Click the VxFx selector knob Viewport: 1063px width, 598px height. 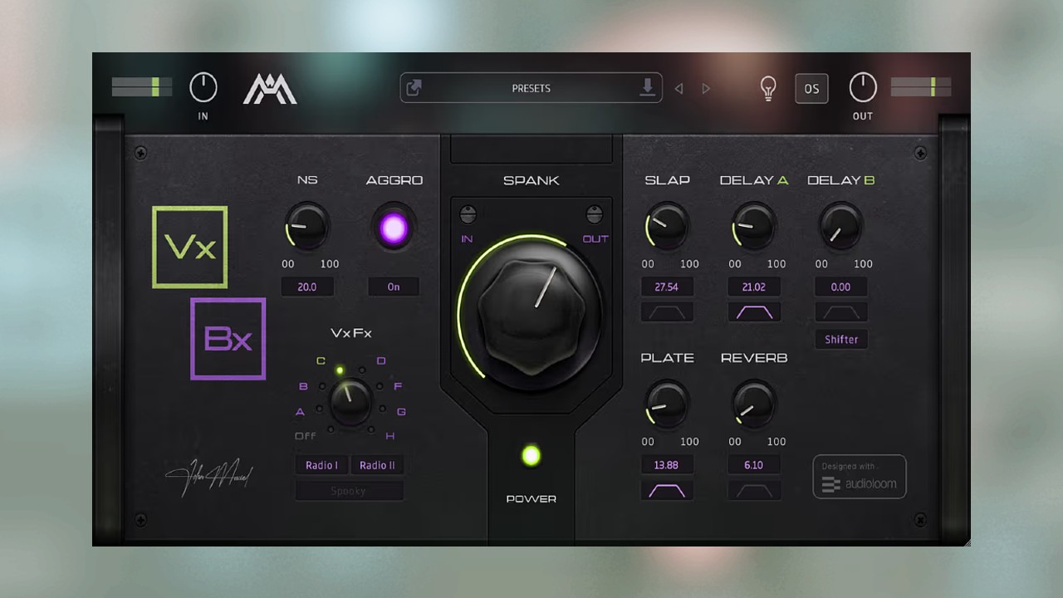(x=350, y=402)
